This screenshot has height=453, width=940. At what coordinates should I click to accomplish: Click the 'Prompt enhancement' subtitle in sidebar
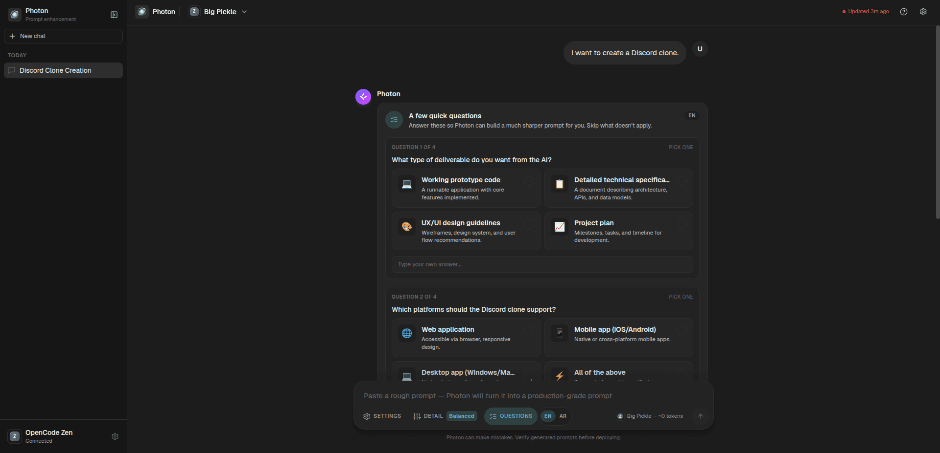(50, 20)
